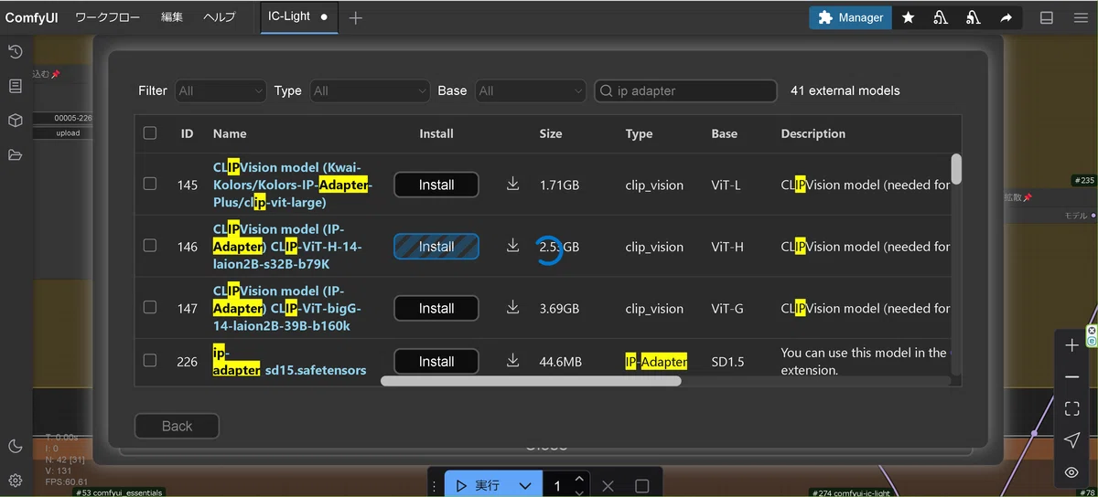Click the share arrow icon
The width and height of the screenshot is (1098, 497).
(x=1006, y=17)
